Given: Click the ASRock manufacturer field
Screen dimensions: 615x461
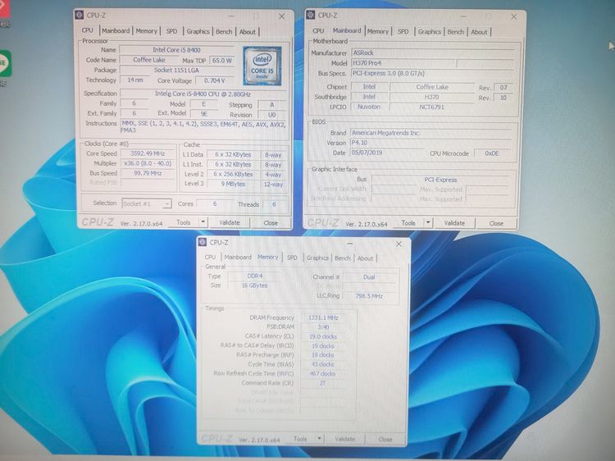Looking at the screenshot, I should pyautogui.click(x=432, y=52).
